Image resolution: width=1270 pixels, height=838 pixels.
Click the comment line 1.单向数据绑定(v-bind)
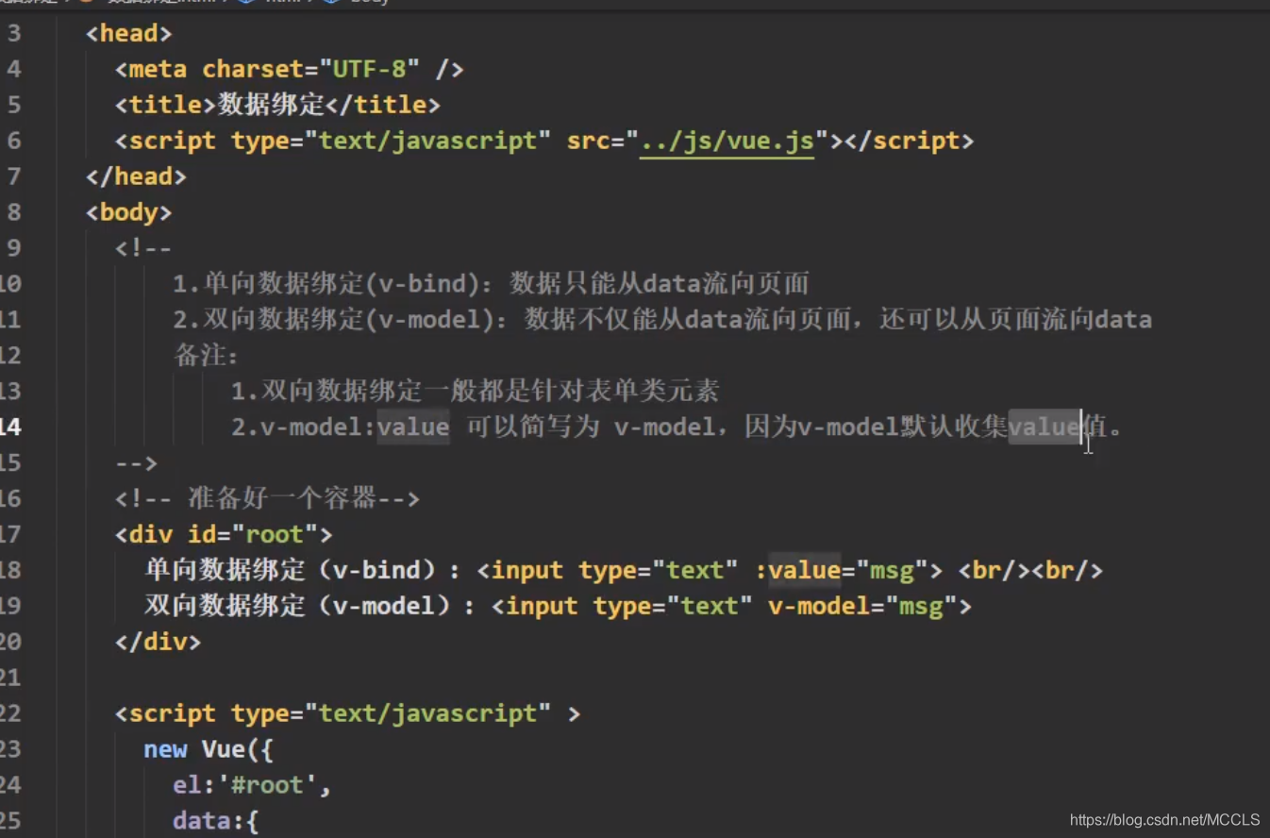point(491,284)
